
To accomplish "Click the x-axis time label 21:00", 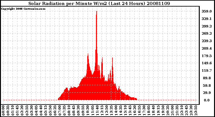I will pos(172,110).
